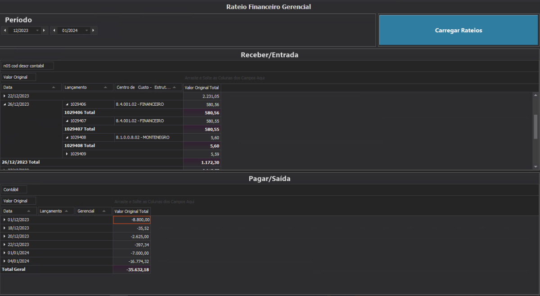Viewport: 540px width, 296px height.
Task: Expand the 04/01/2024 row in Pagar/Saída
Action: [x=4, y=261]
